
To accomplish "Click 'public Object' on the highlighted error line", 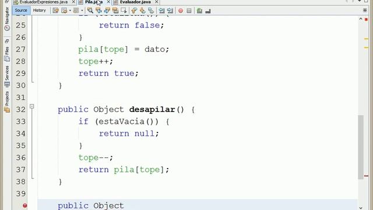I will (91, 205).
